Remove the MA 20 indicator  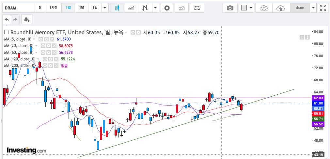[x=54, y=46]
